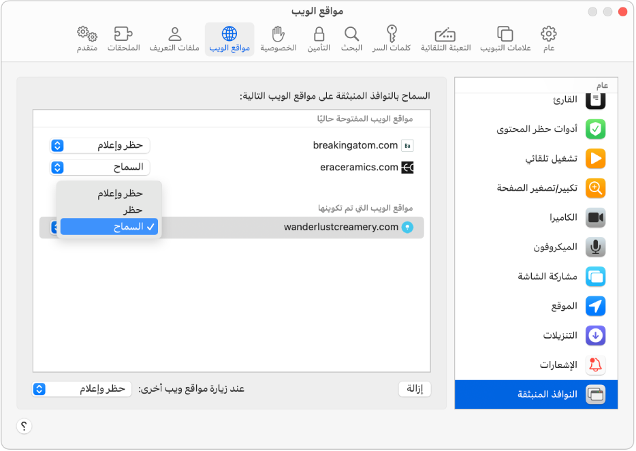Open the other websites (عند زيارة مواقع ويب أخرى) dropdown
This screenshot has height=451, width=636.
82,388
